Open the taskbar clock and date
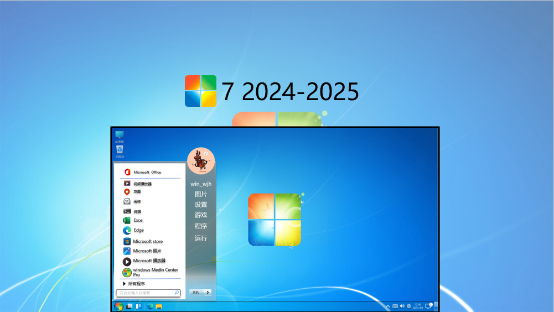This screenshot has height=312, width=554. 418,306
